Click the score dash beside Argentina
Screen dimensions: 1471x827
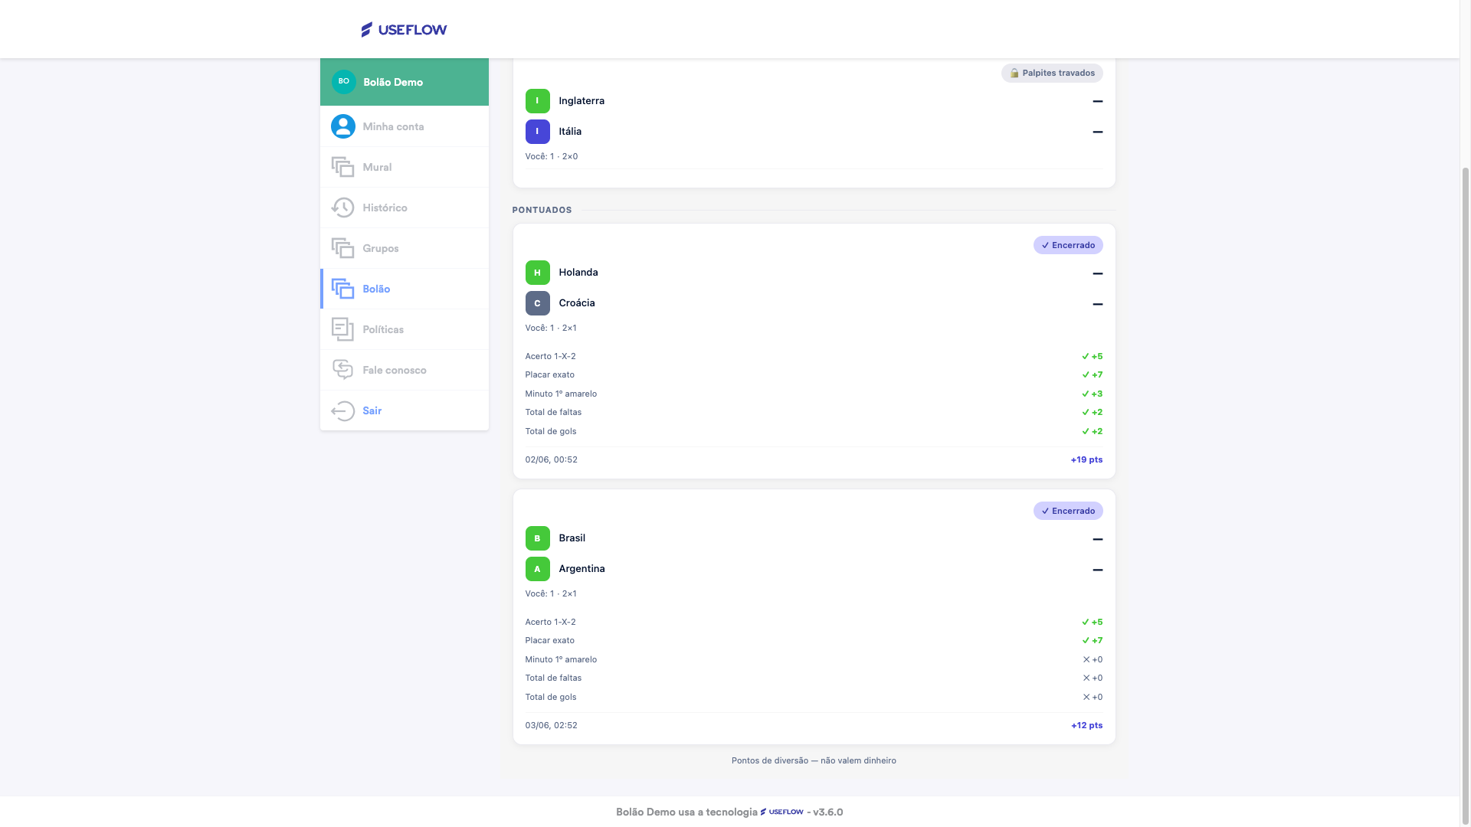click(1097, 570)
